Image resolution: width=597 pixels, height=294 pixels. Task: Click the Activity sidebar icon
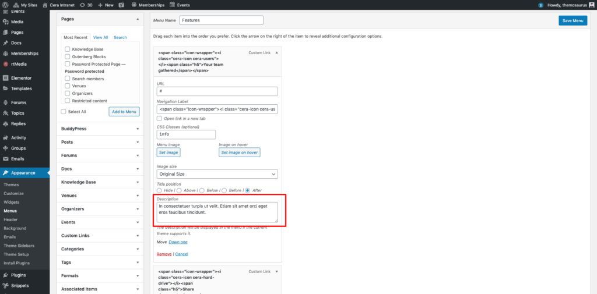(x=6, y=137)
